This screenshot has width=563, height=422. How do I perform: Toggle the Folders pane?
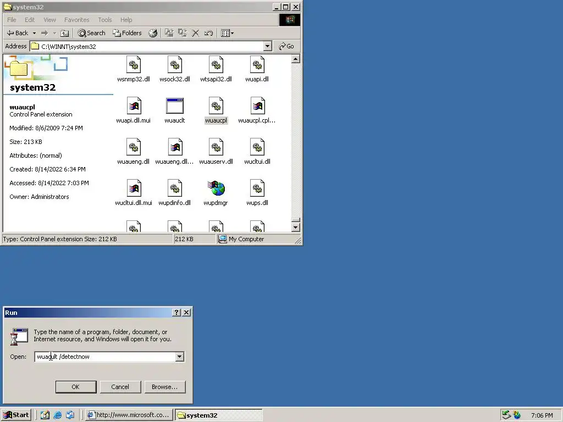pyautogui.click(x=127, y=33)
